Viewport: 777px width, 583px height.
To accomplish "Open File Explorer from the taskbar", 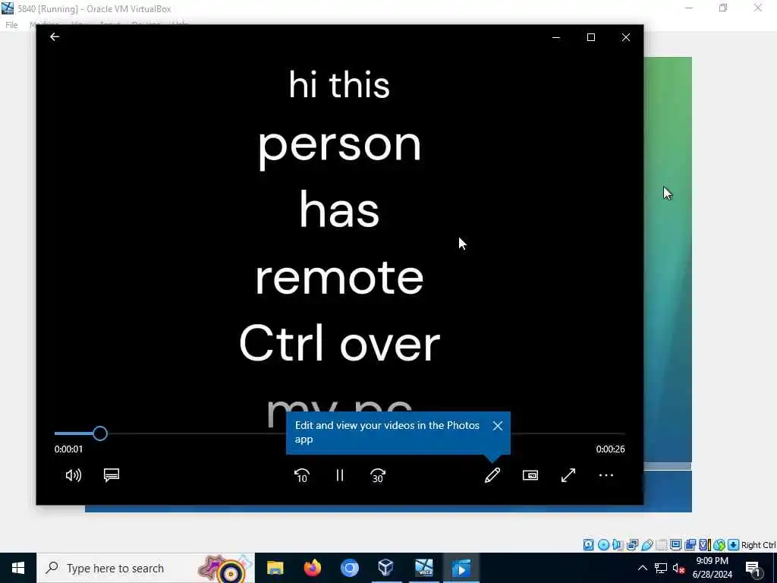I will coord(275,568).
